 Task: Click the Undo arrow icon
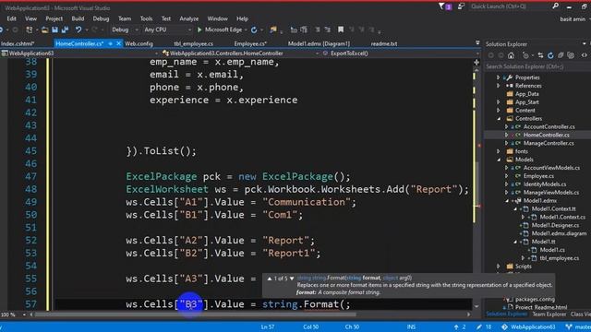click(x=78, y=30)
